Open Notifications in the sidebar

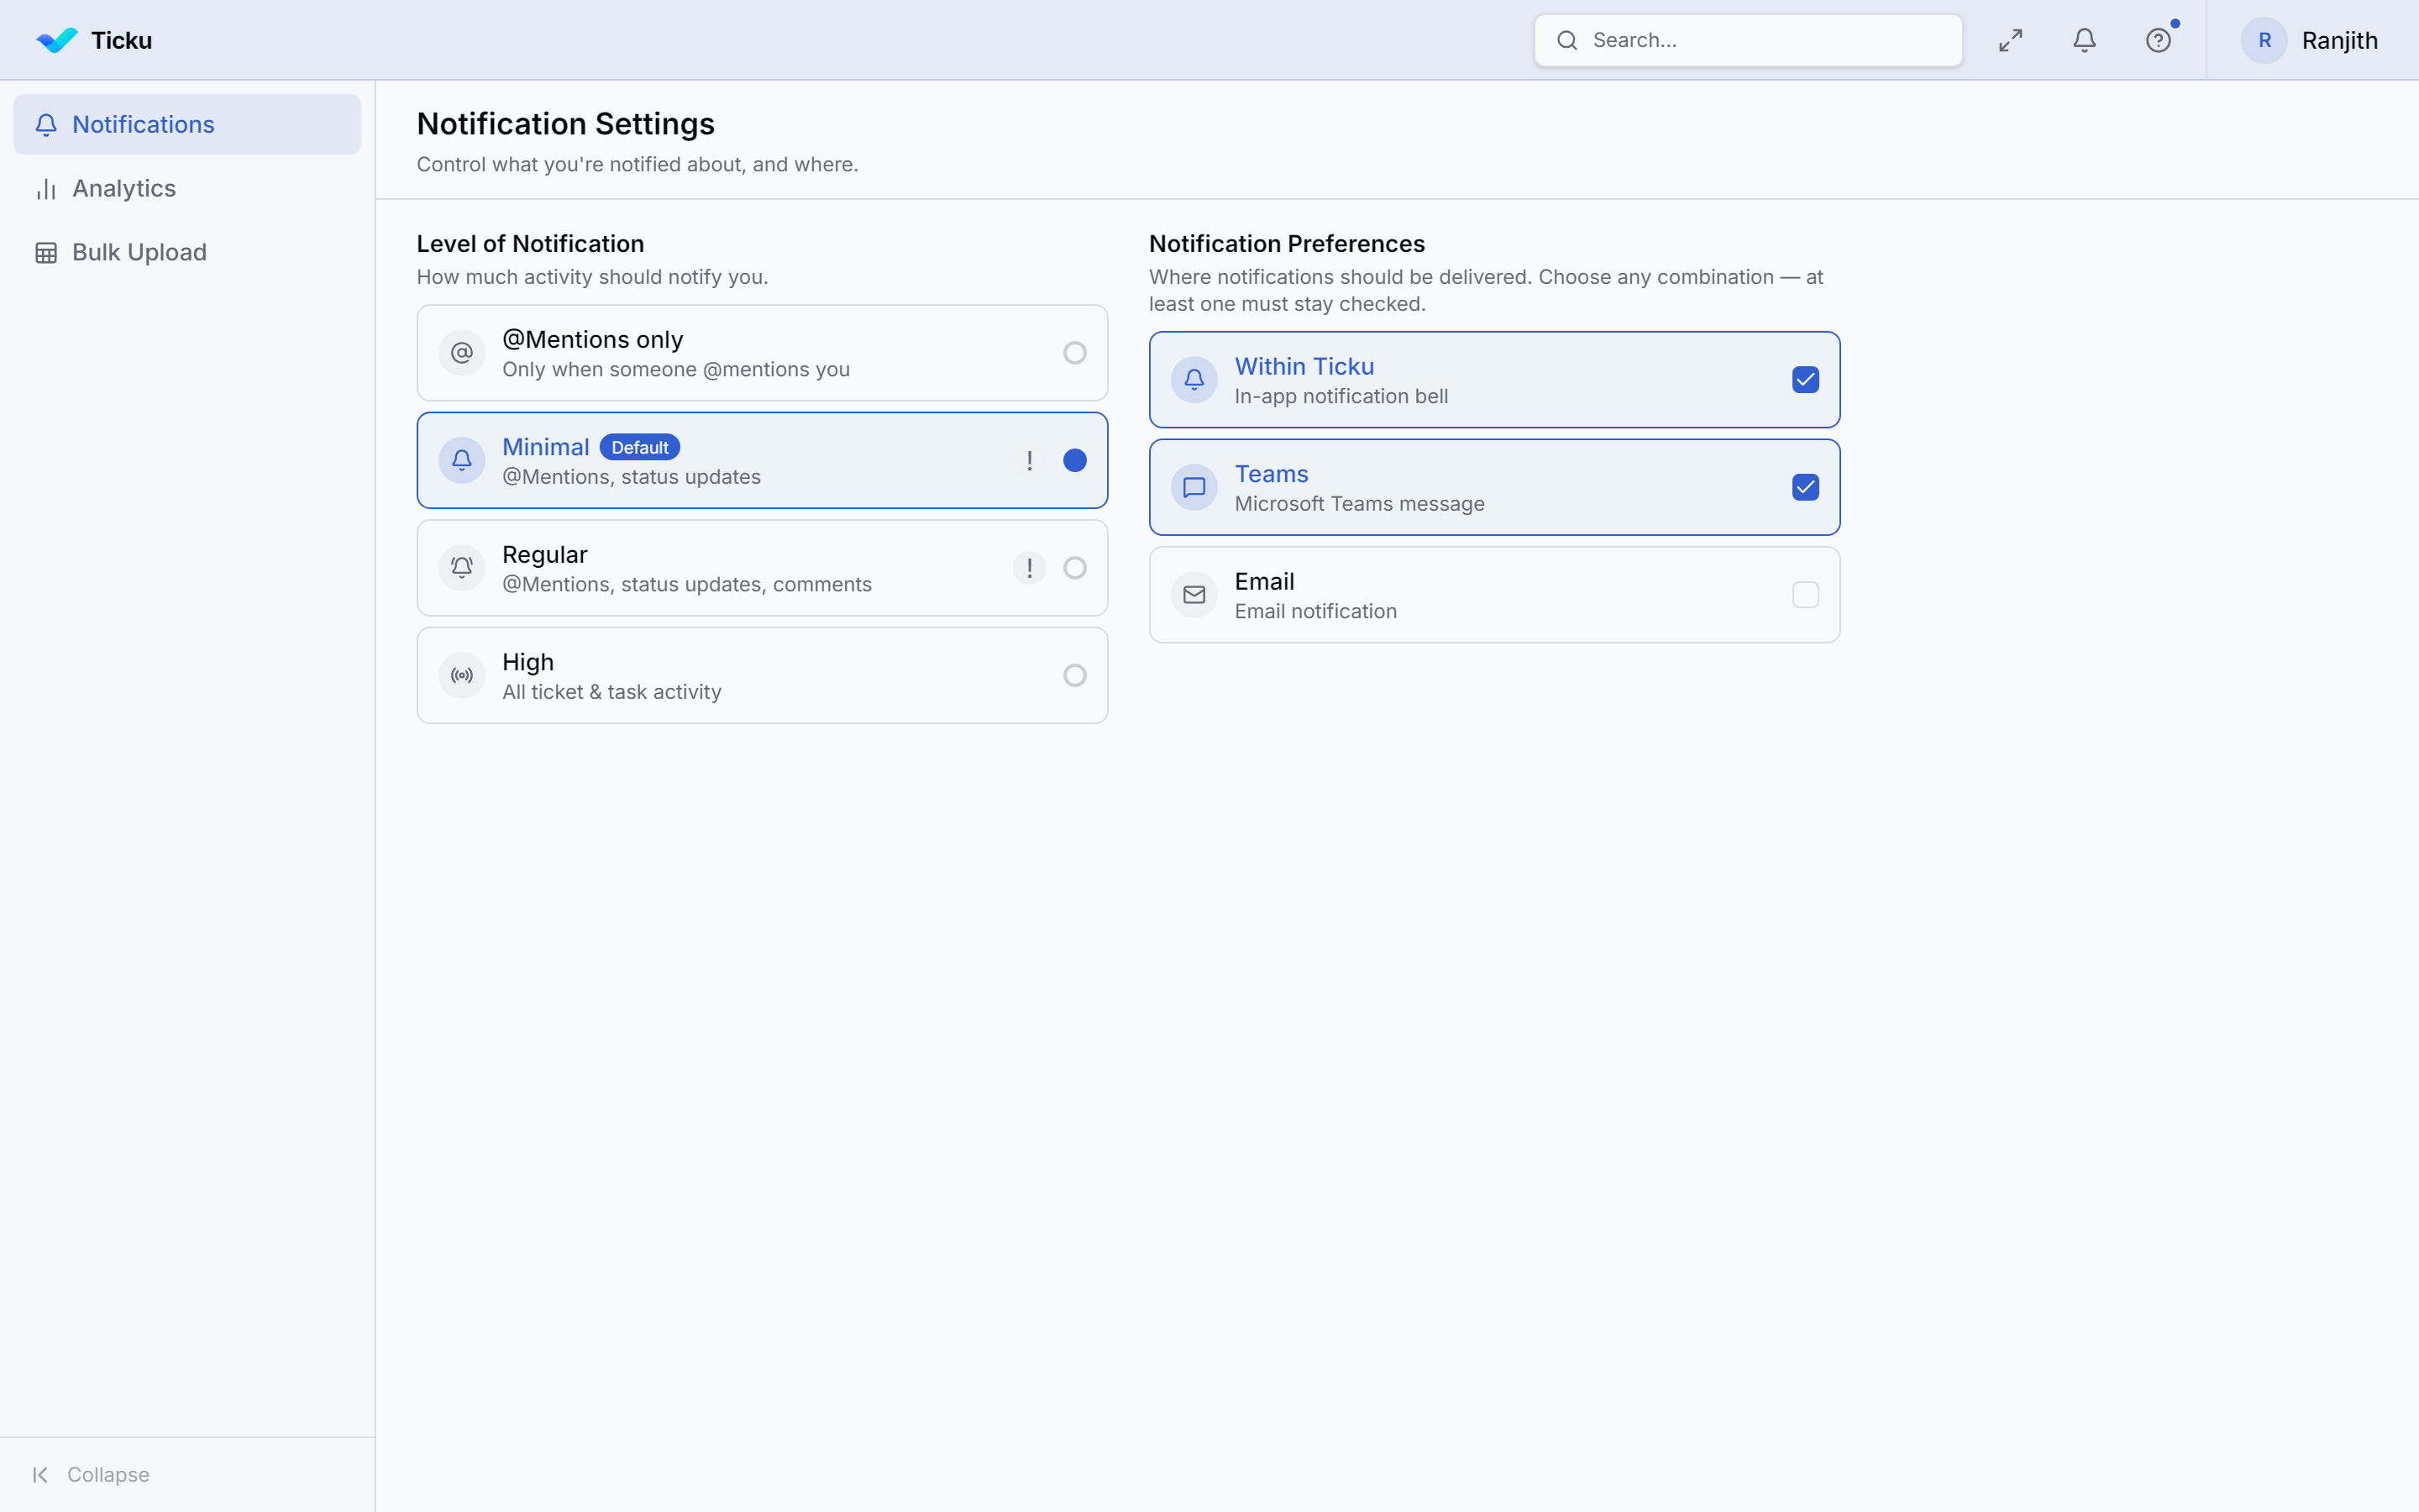point(187,124)
